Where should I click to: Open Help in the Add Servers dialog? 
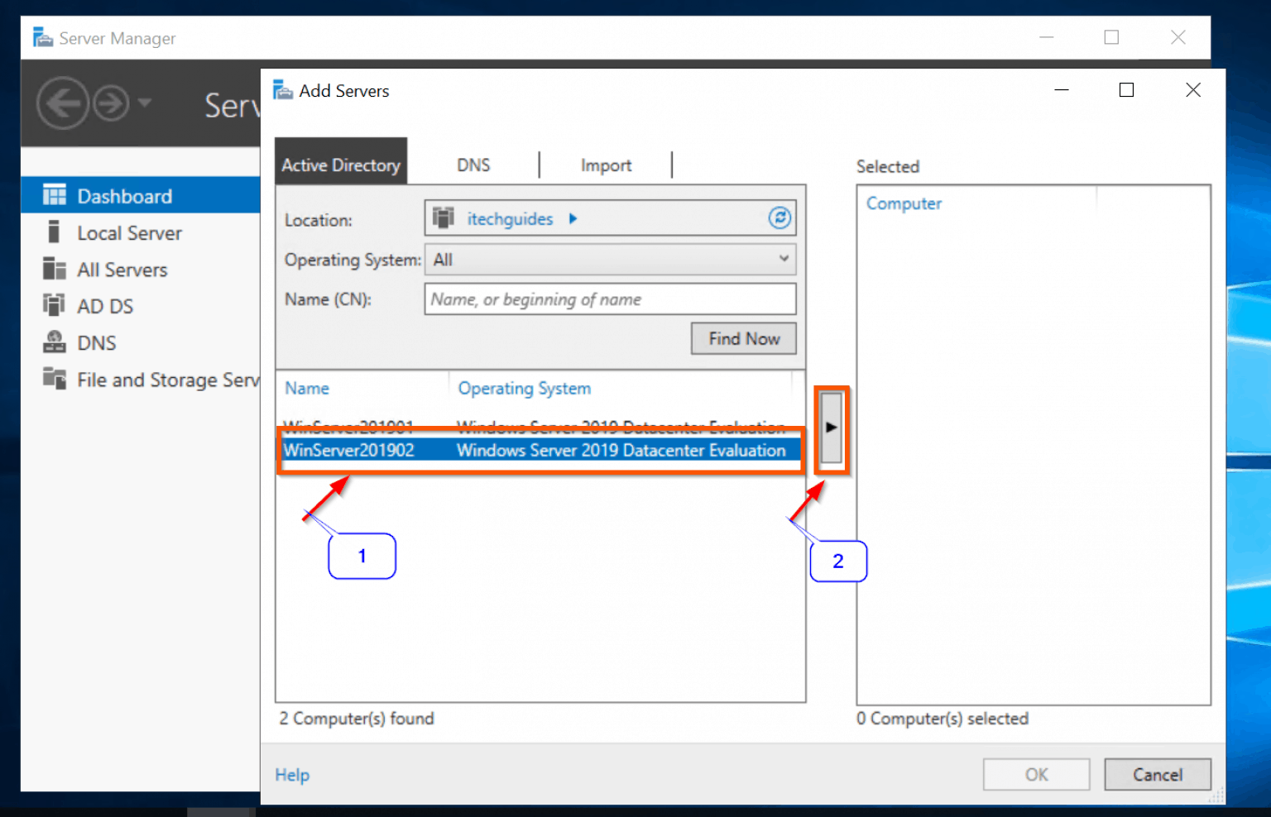click(x=291, y=775)
